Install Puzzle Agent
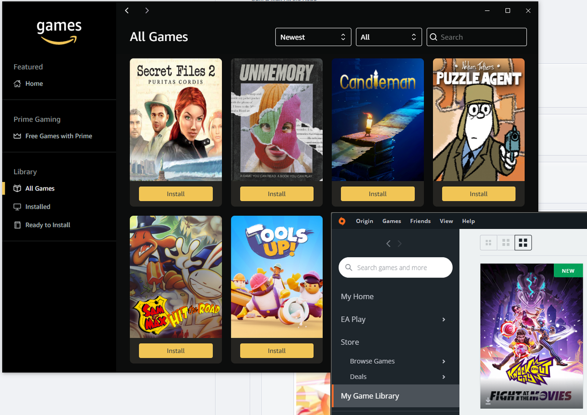587x415 pixels. 479,194
